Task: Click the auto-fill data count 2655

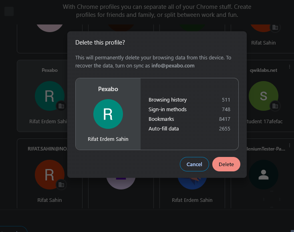Action: (x=225, y=129)
